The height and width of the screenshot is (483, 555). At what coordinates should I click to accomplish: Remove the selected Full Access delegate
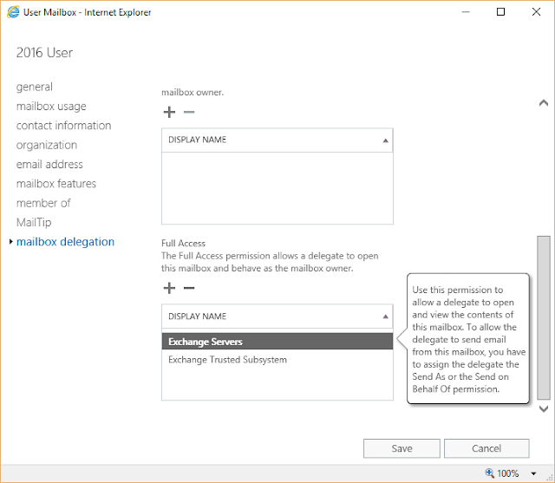(x=189, y=288)
